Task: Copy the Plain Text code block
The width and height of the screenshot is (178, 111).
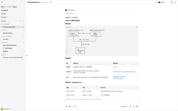Action: coord(137,27)
